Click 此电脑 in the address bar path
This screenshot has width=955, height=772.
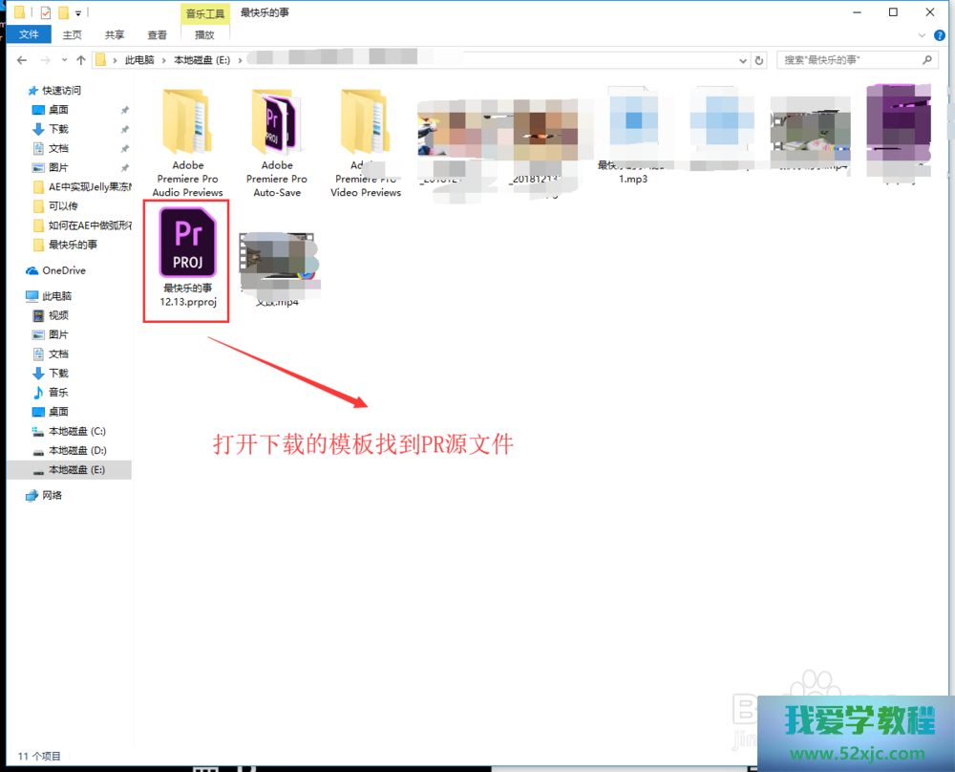pyautogui.click(x=139, y=60)
